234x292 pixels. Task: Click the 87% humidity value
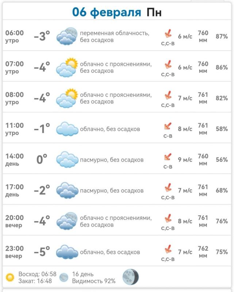[222, 36]
